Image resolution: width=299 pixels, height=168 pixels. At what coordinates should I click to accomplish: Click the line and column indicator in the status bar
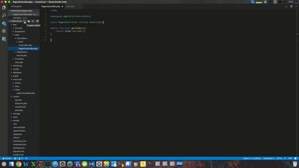click(252, 158)
